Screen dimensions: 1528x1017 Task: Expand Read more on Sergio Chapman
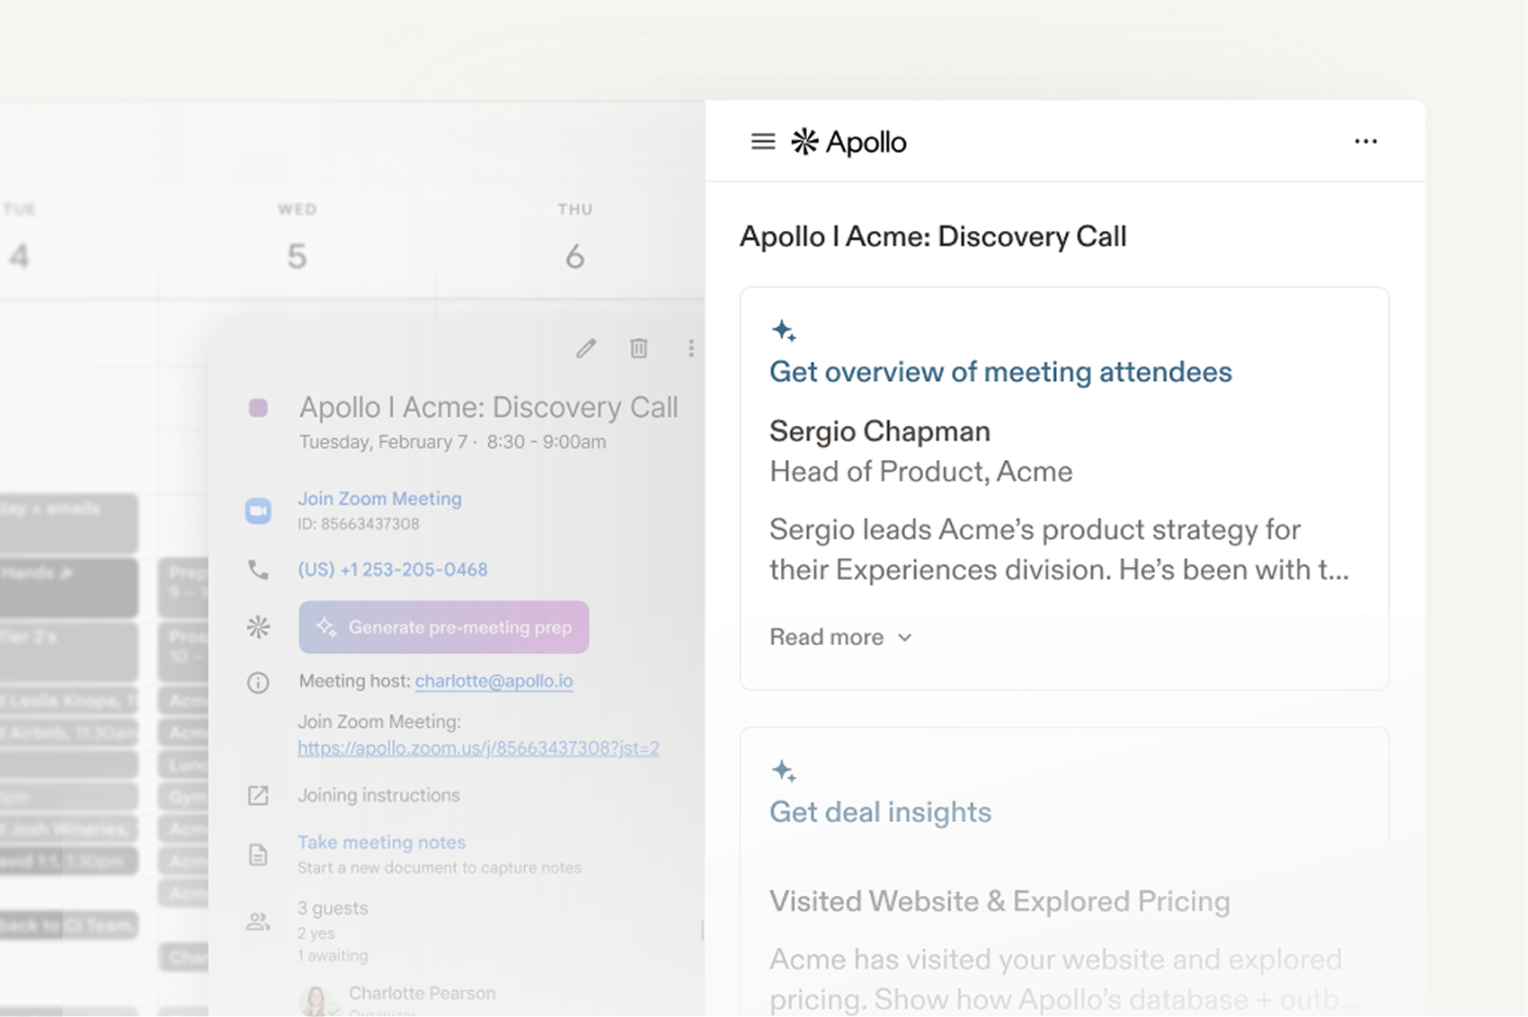(x=840, y=637)
